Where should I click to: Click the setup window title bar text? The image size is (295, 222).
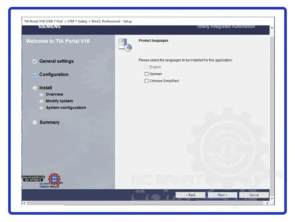78,21
